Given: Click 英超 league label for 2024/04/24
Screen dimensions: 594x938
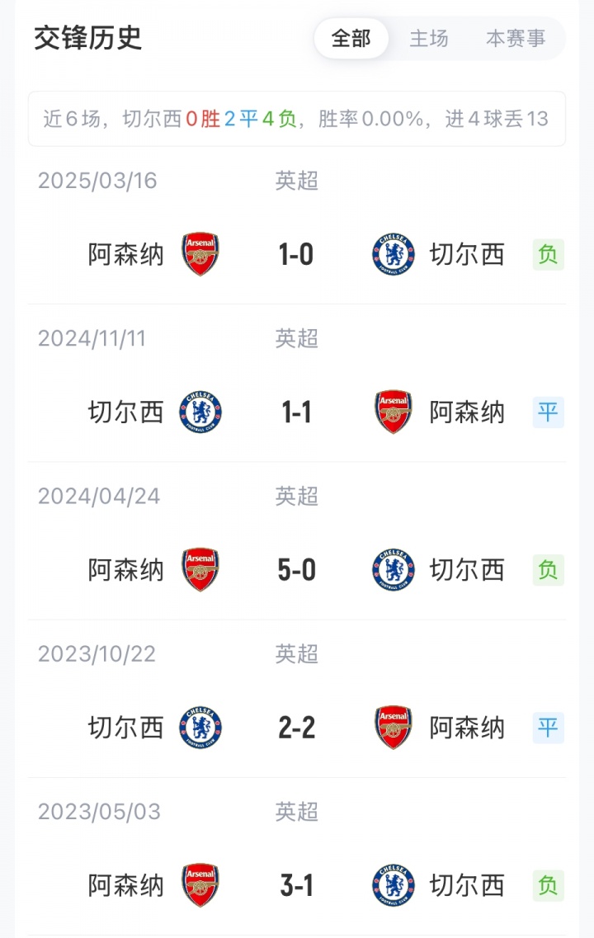Looking at the screenshot, I should pos(296,496).
